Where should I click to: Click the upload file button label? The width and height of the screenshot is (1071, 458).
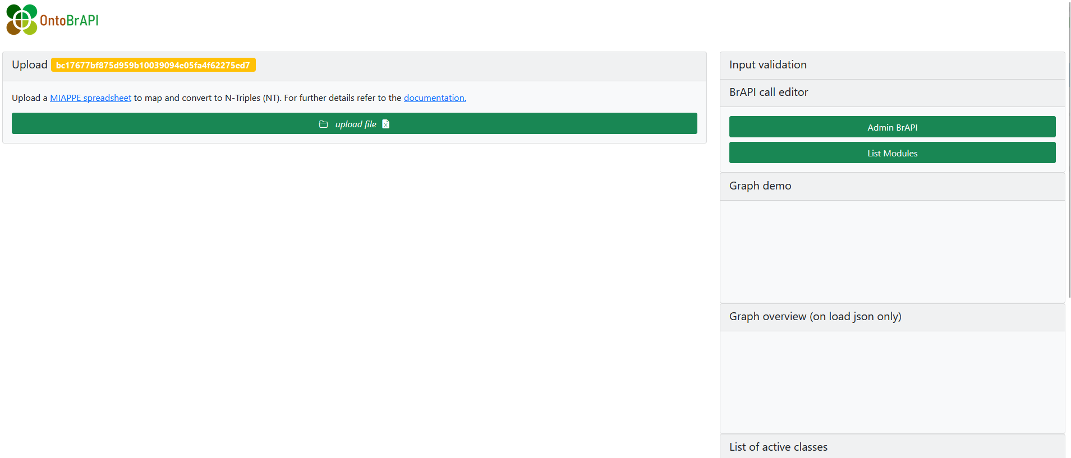coord(356,124)
